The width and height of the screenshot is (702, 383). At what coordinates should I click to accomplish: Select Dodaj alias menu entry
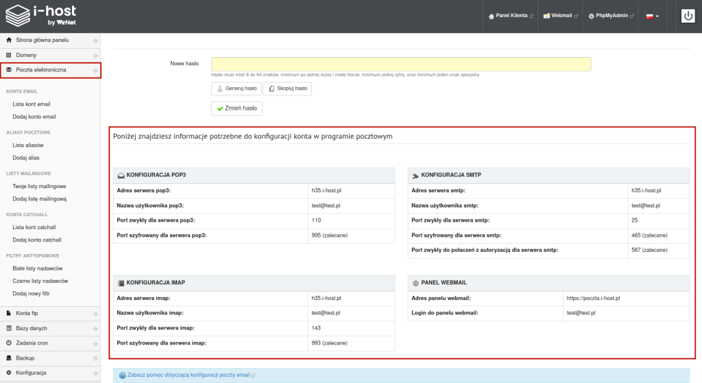pos(27,158)
